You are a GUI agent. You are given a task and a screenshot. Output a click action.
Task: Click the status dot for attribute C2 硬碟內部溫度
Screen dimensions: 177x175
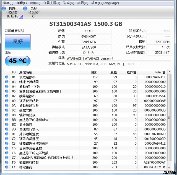pos(7,139)
